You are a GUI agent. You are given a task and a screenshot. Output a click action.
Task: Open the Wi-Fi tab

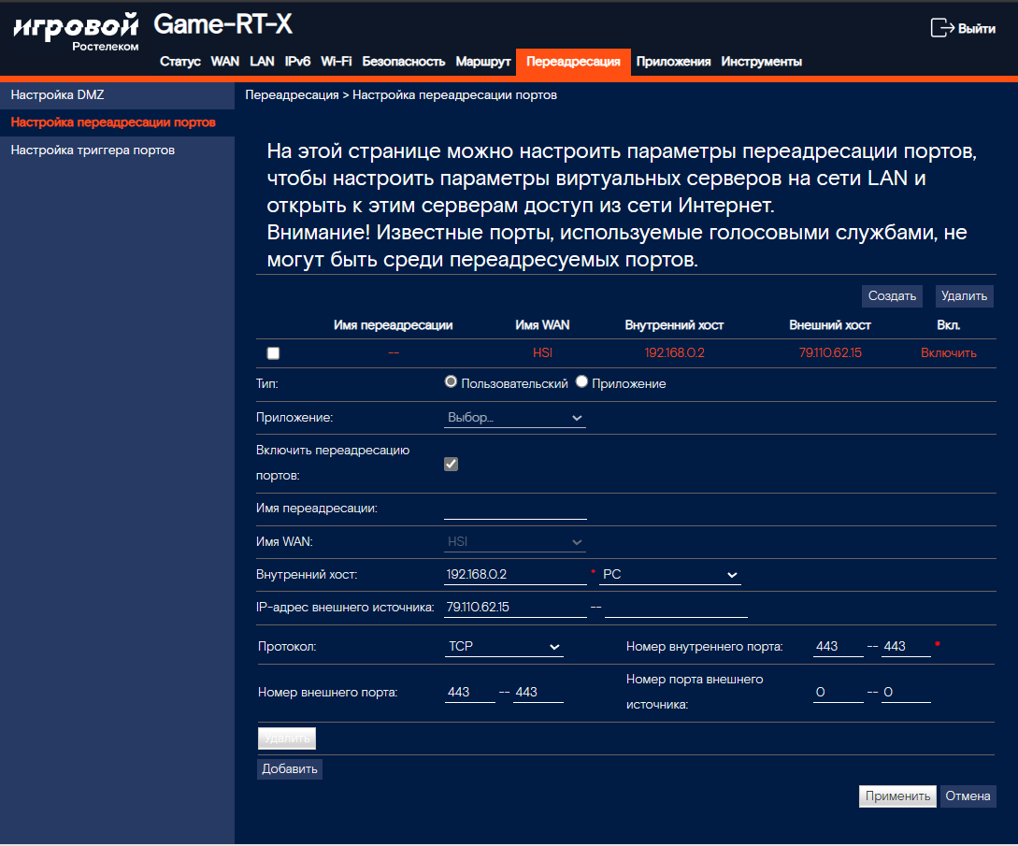(x=336, y=62)
